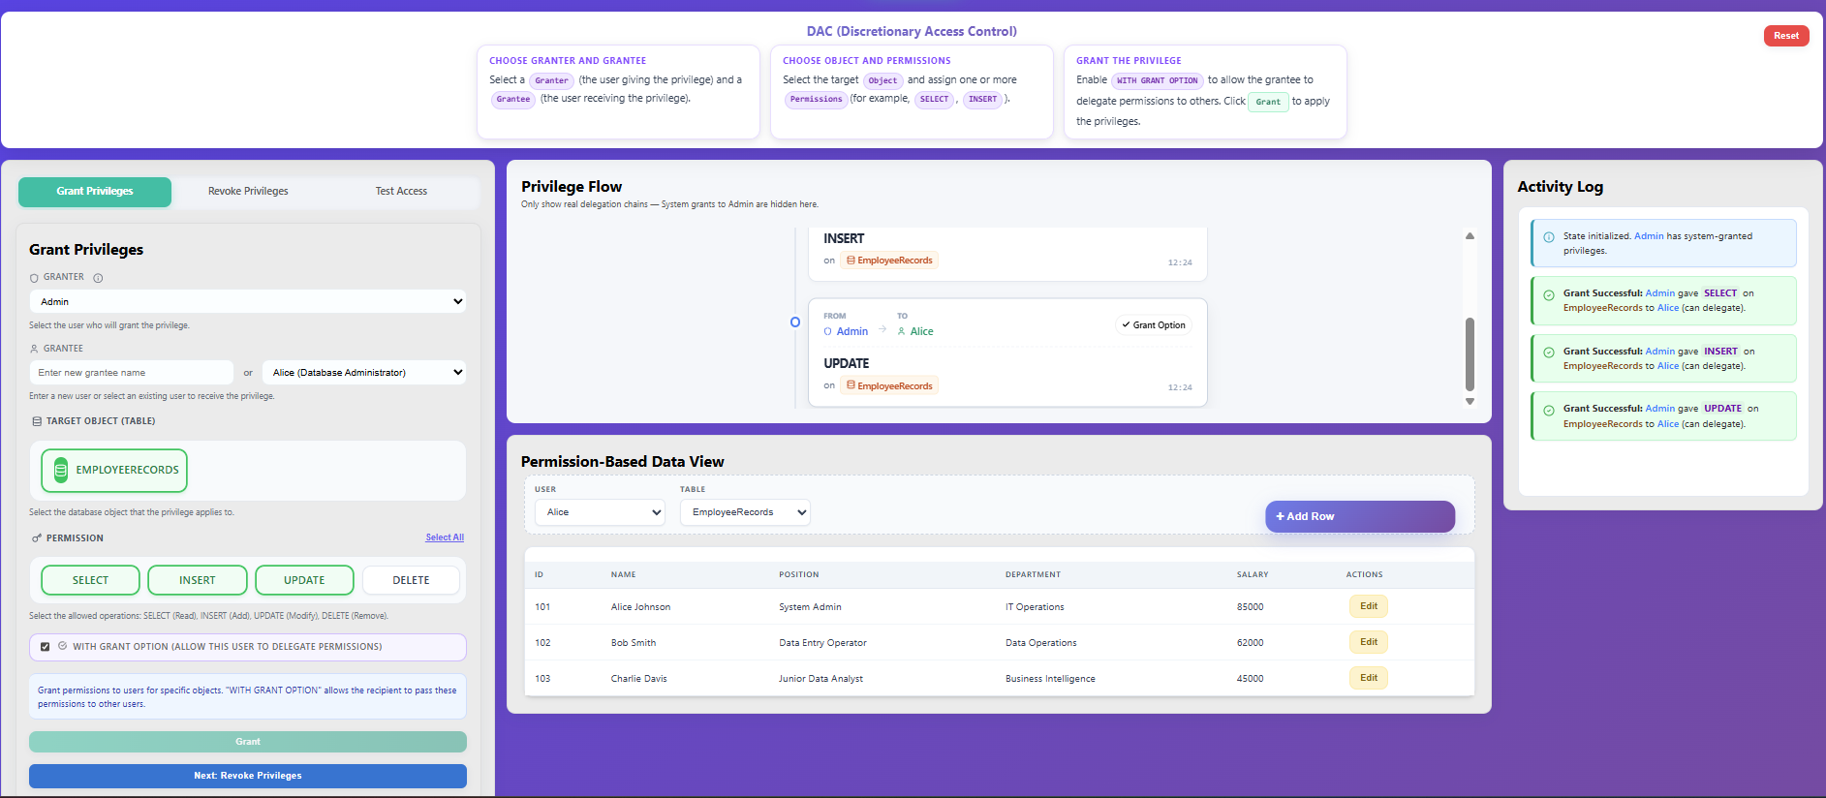Click the info icon beside the GRANTER label

point(98,278)
